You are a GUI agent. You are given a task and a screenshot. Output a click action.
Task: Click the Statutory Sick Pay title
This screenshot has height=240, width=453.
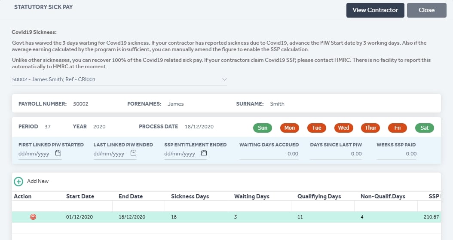coord(43,7)
